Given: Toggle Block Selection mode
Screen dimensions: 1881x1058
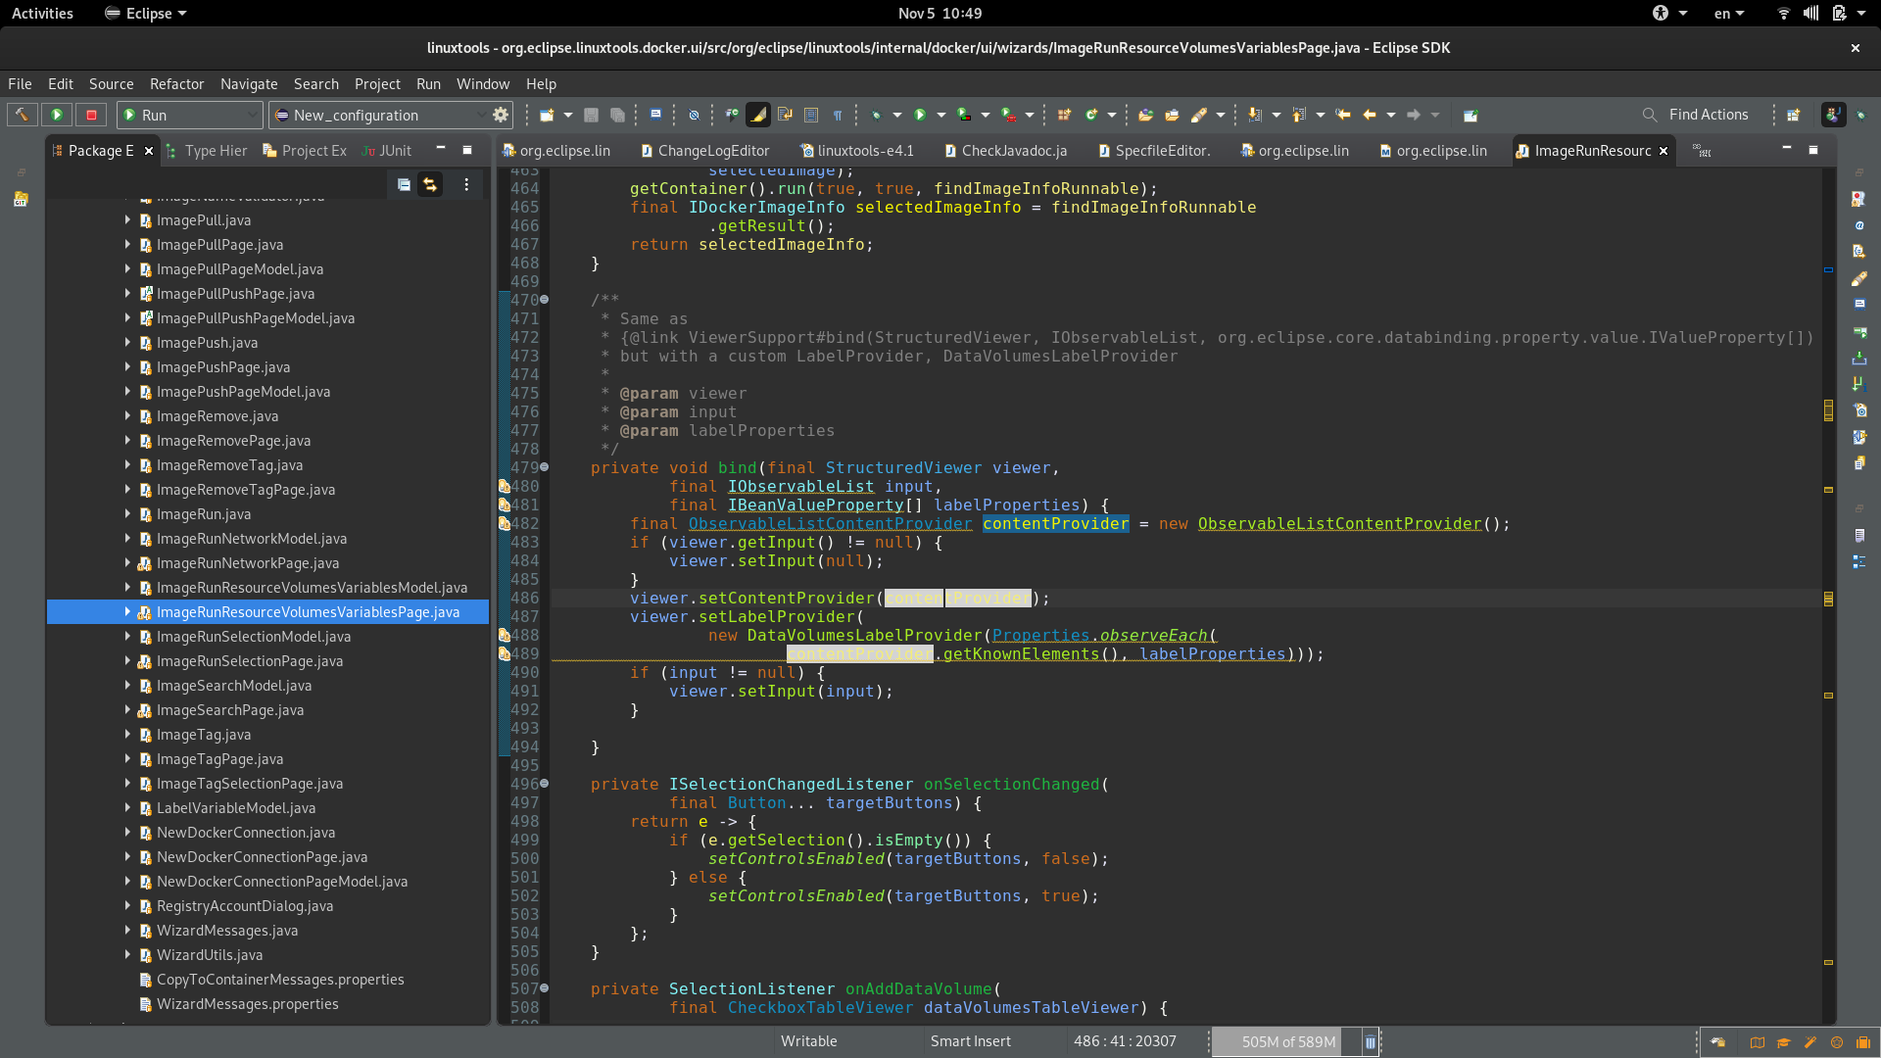Looking at the screenshot, I should 811,115.
